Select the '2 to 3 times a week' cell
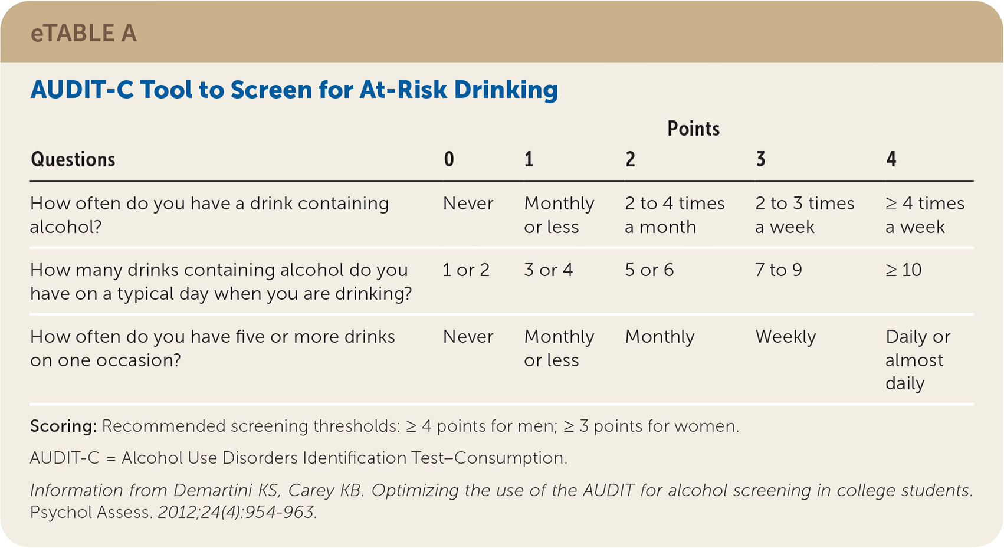 (804, 215)
